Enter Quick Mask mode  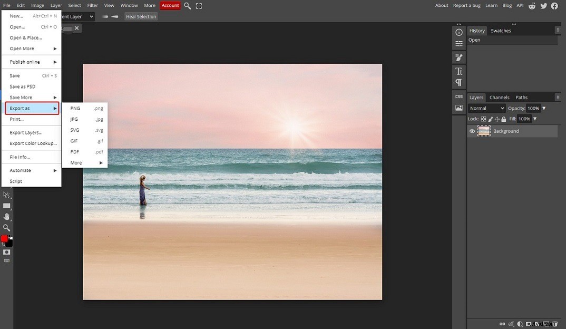click(x=6, y=252)
